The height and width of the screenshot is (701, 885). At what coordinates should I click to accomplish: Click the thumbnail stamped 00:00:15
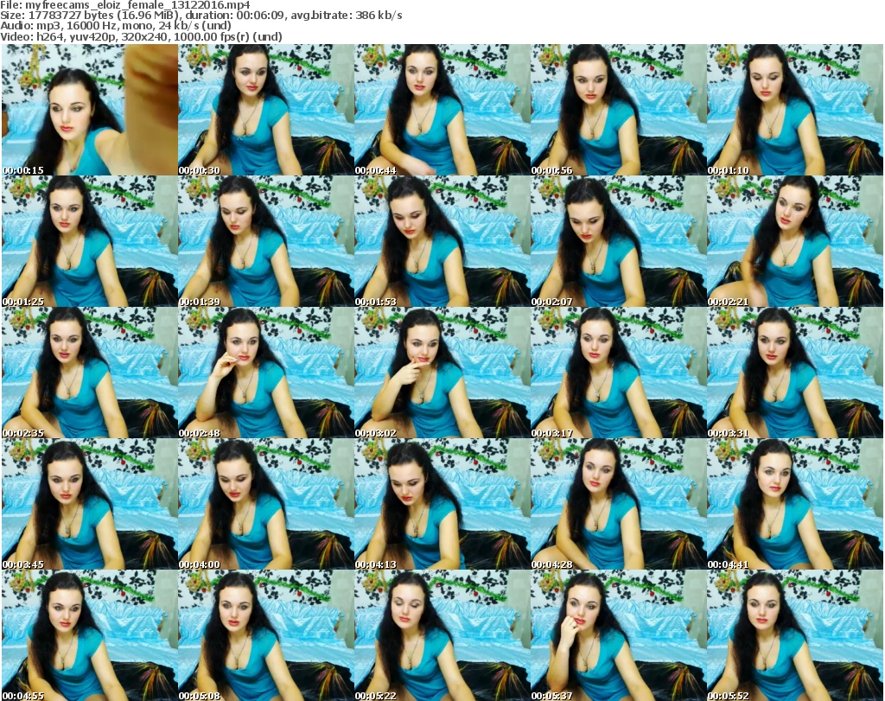[90, 111]
